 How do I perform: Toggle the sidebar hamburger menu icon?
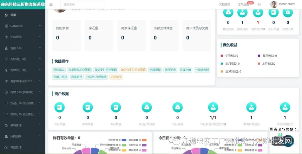pos(51,5)
